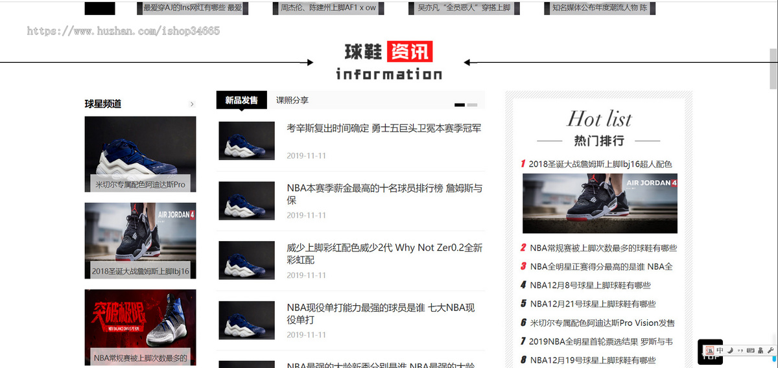Open the 米切尔专属配色阿迪达斯Pro sneaker thumbnail
This screenshot has height=368, width=778.
140,154
